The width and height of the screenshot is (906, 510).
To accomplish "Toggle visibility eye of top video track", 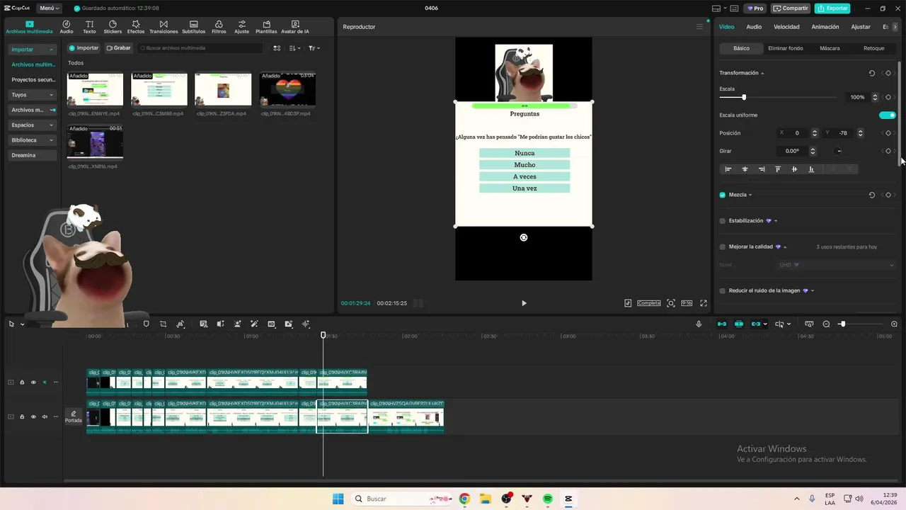I will 33,382.
